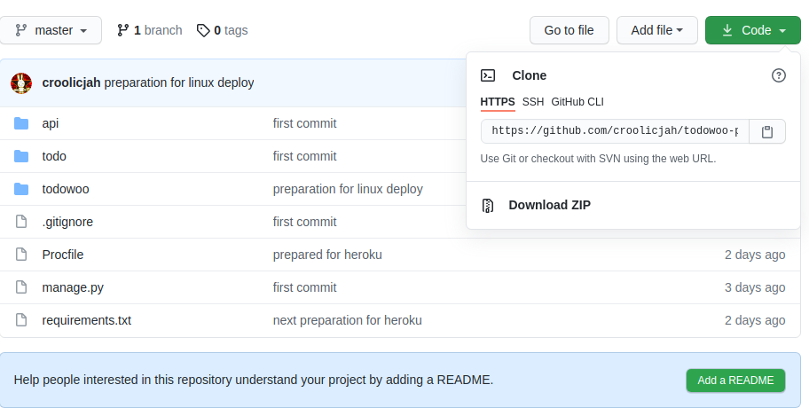
Task: Open the 0 tags link
Action: [x=223, y=30]
